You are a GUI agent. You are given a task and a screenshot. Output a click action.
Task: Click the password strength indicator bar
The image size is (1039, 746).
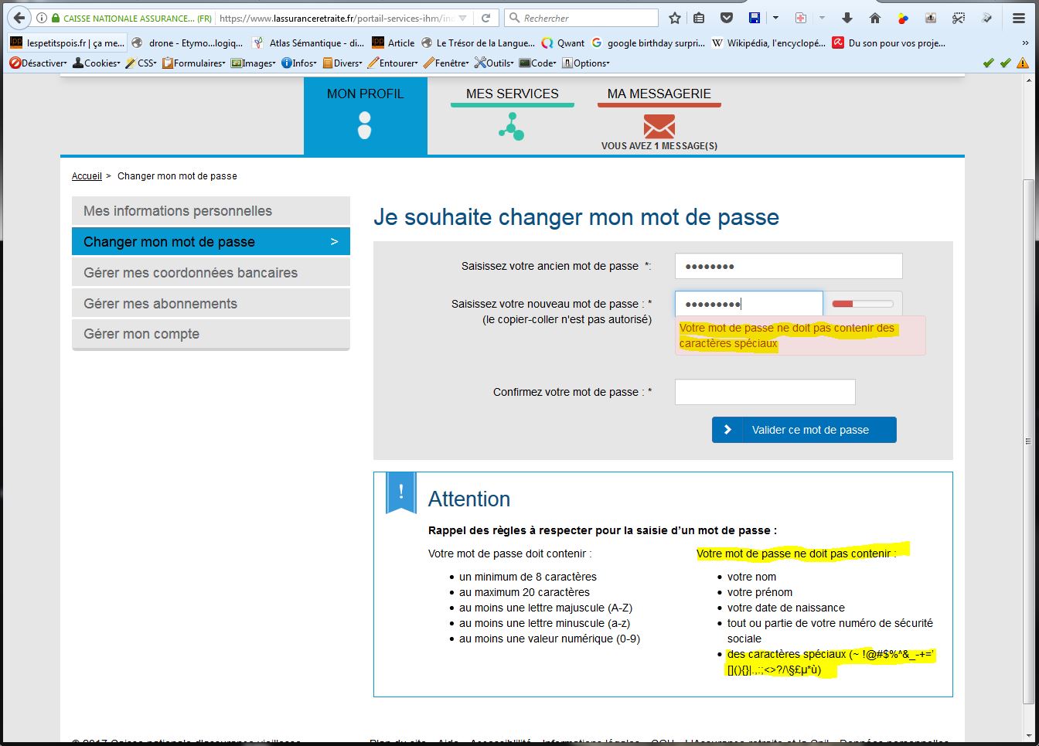coord(862,304)
